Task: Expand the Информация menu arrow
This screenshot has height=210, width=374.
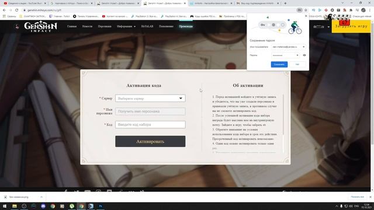Action: (x=135, y=26)
